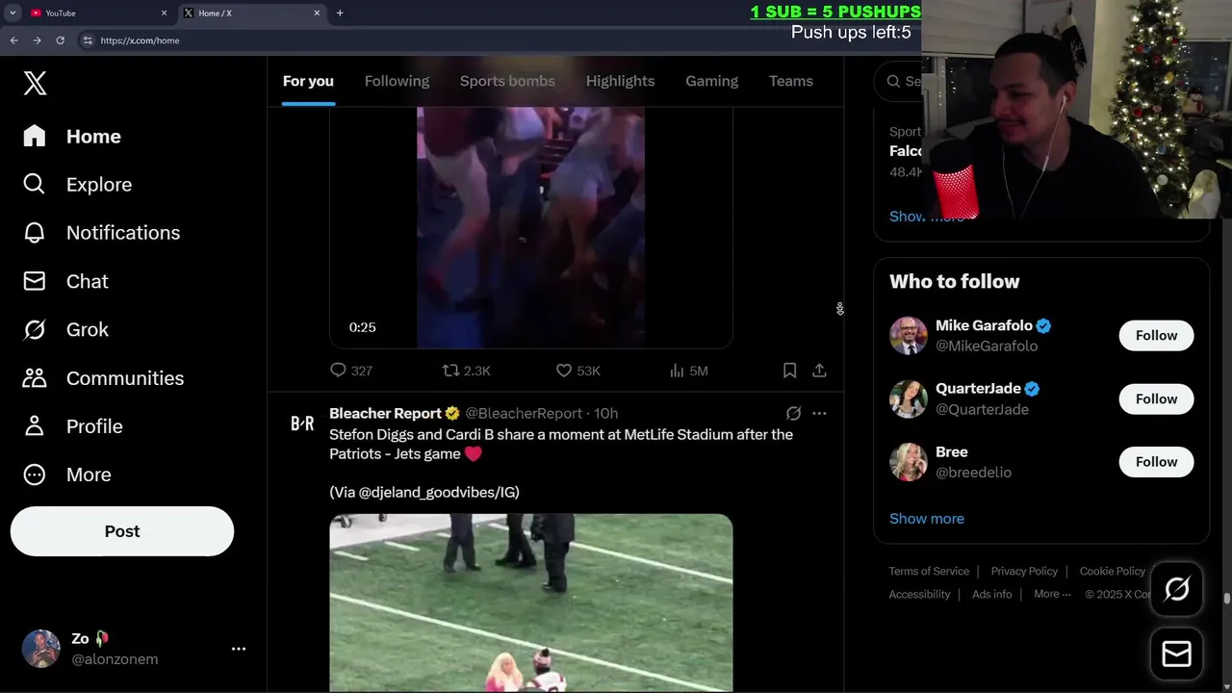Open Notifications from sidebar
The image size is (1232, 693).
101,233
